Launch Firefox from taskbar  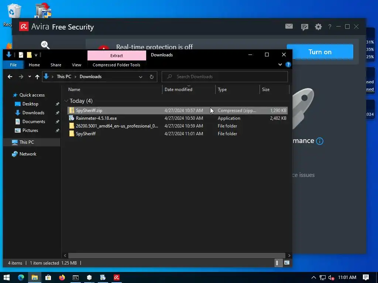[62, 277]
